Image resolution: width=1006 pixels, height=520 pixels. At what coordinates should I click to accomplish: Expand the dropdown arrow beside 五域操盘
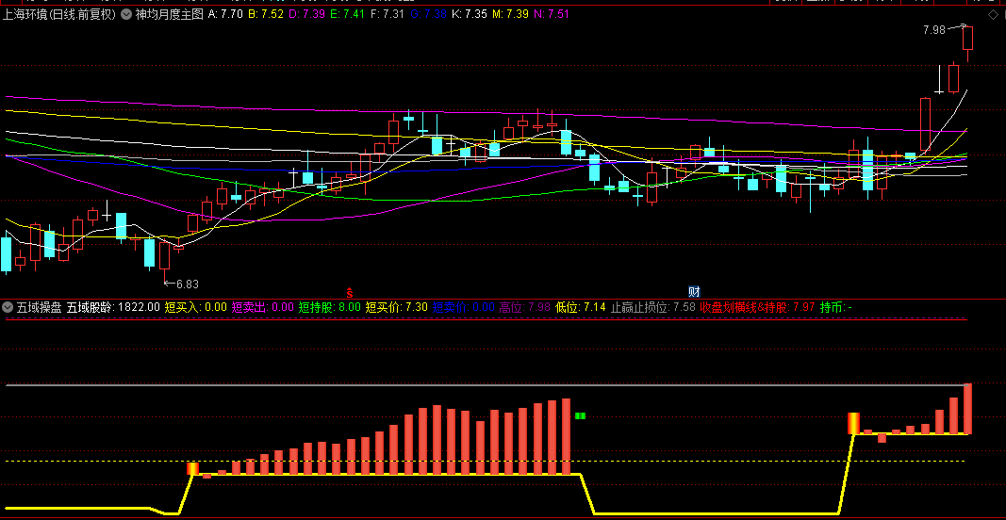8,307
